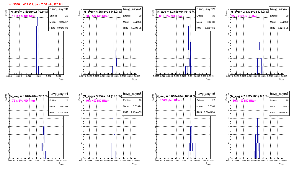Click RMS 0.0001128 in havg_asym6 stats
Image resolution: width=294 pixels, height=169 pixels.
click(x=206, y=113)
